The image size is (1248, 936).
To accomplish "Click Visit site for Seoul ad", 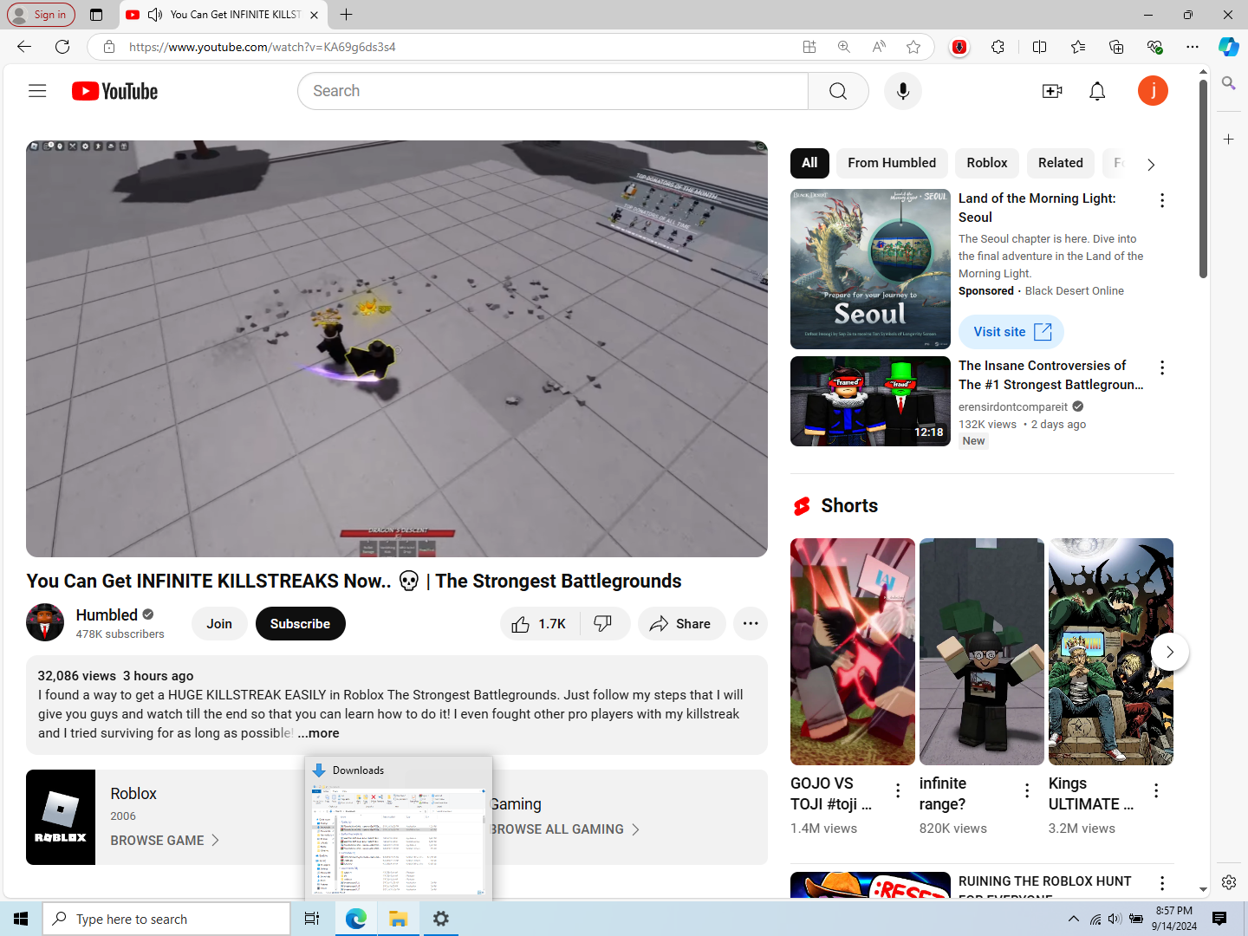I will (x=1011, y=332).
